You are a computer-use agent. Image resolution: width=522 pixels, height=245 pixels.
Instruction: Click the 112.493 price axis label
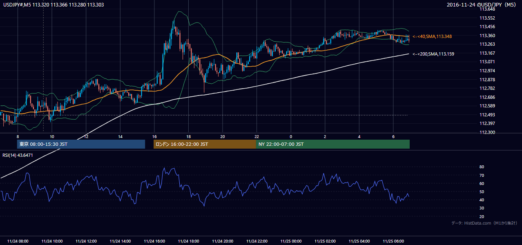tap(487, 115)
